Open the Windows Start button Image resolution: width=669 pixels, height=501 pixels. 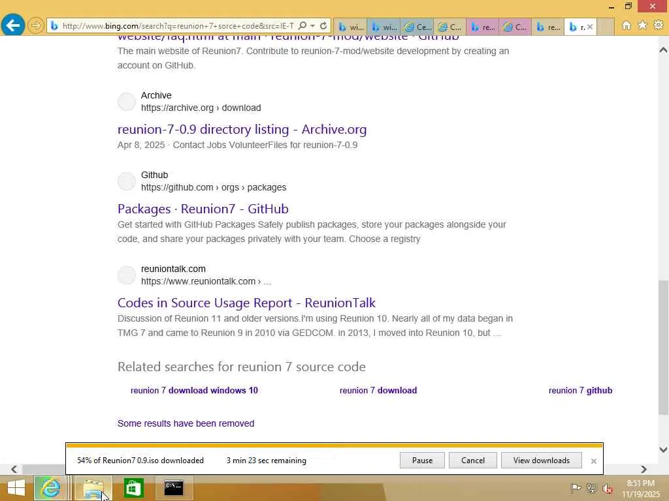point(16,488)
